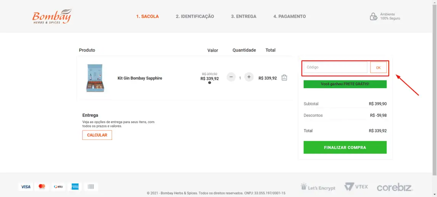Click the boleto barcode icon
The image size is (437, 197).
91,187
